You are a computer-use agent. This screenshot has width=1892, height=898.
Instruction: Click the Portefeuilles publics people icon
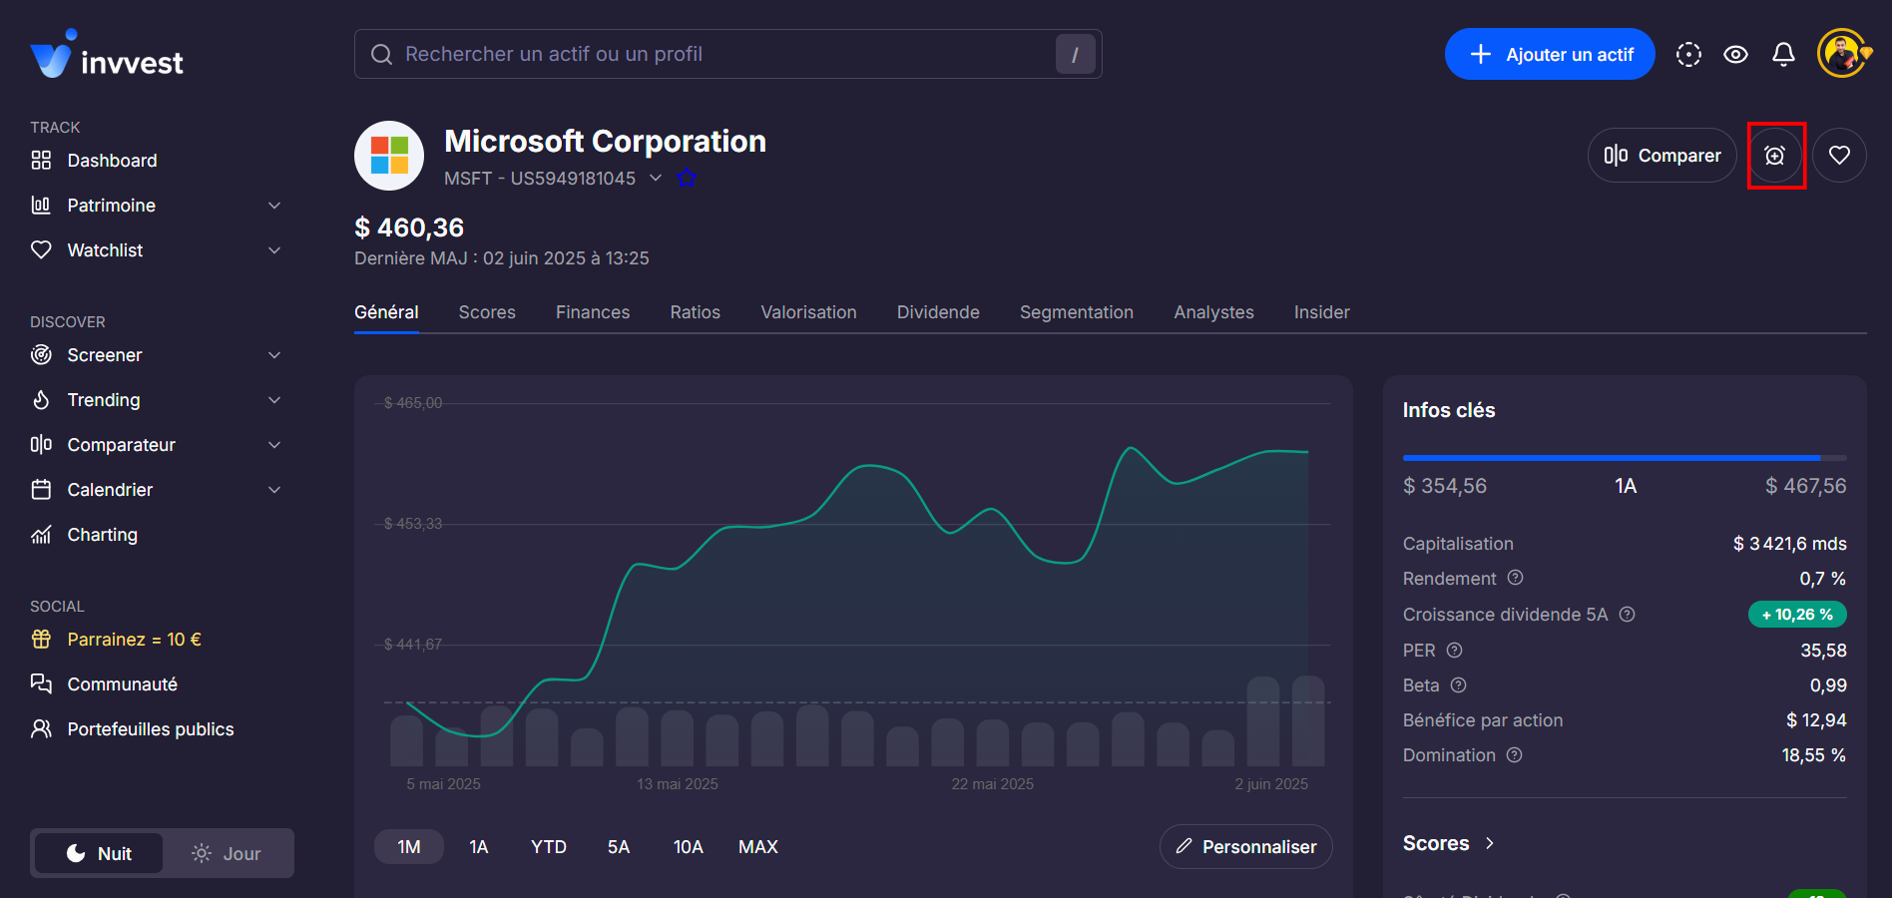[41, 729]
